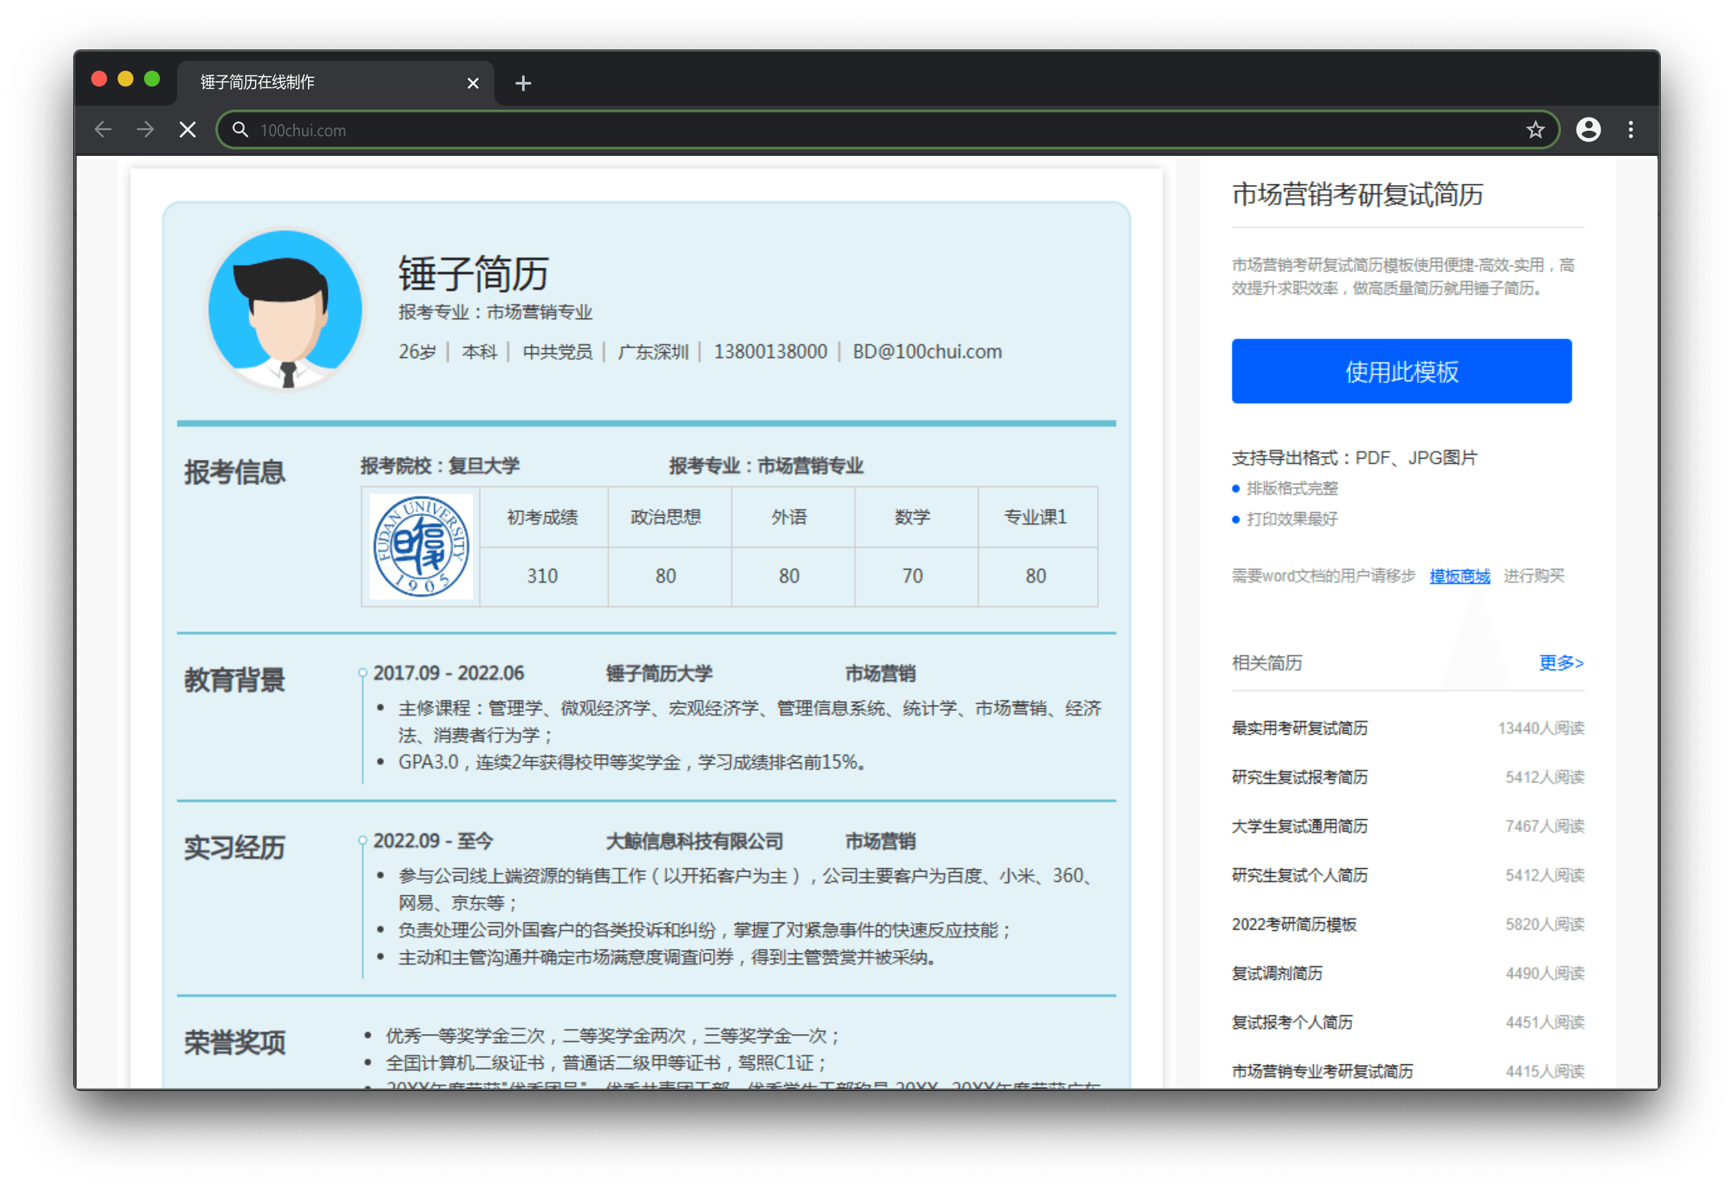
Task: Click the 大鲸信息科技有限公司 company name
Action: pos(694,841)
